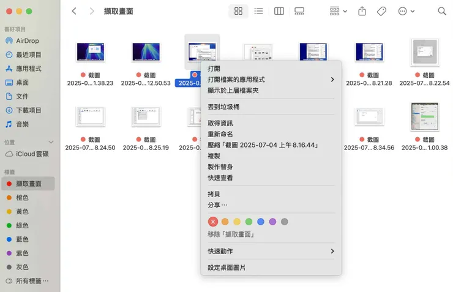Apply the blue tag in context menu
This screenshot has height=292, width=453.
point(261,222)
